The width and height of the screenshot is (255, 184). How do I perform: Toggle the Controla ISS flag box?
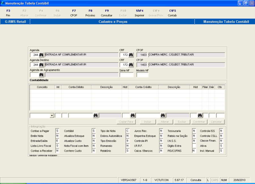[221, 131]
